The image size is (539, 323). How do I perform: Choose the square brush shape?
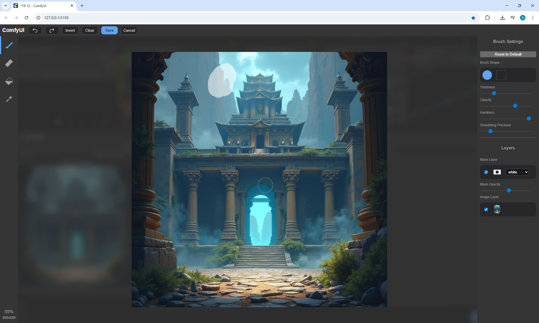coord(501,75)
